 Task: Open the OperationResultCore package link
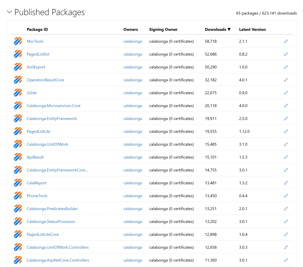(45, 80)
